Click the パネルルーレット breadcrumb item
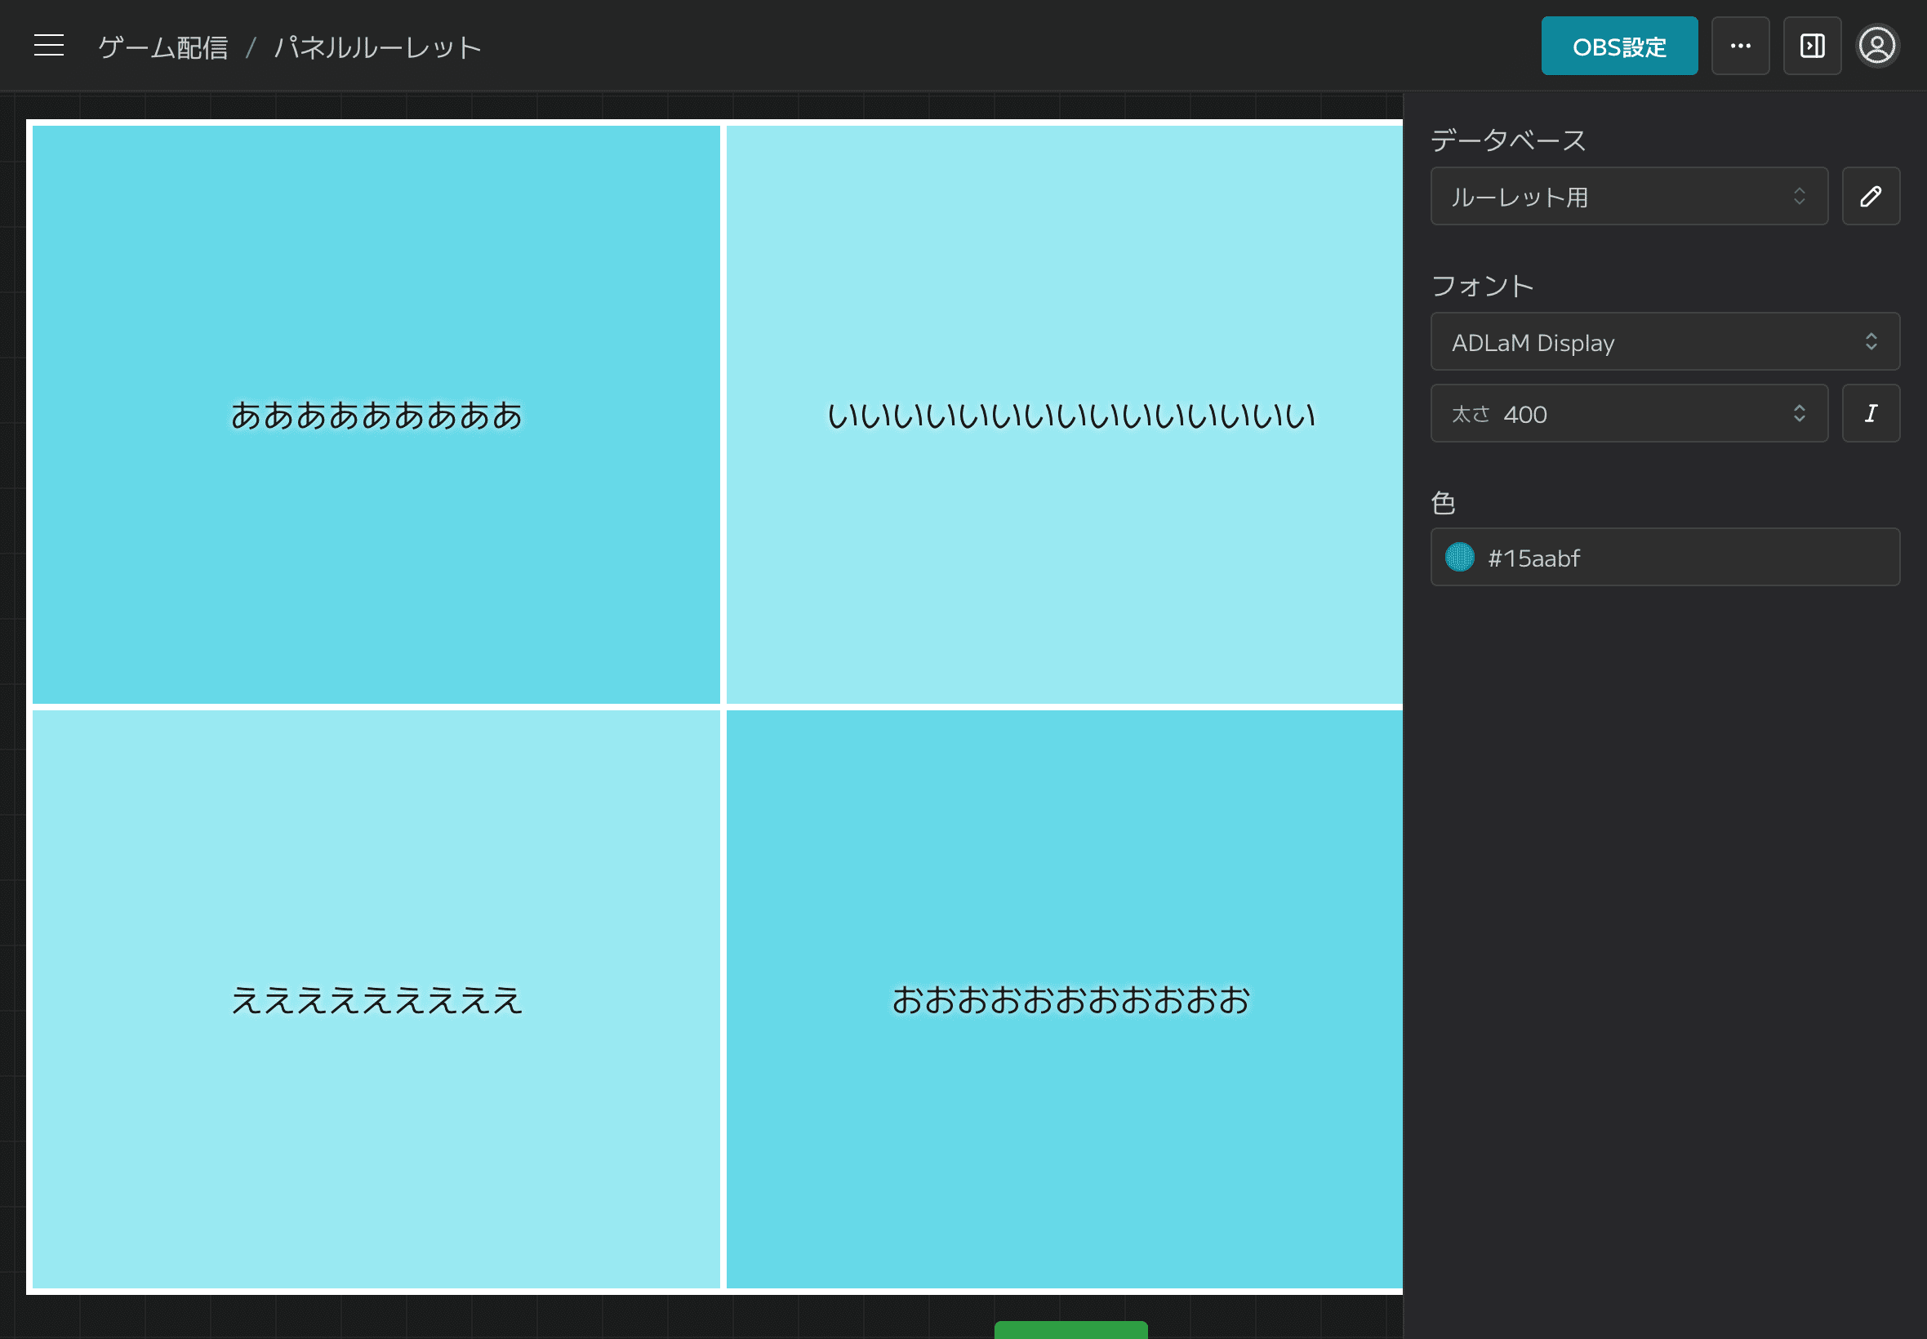This screenshot has height=1339, width=1927. tap(377, 47)
